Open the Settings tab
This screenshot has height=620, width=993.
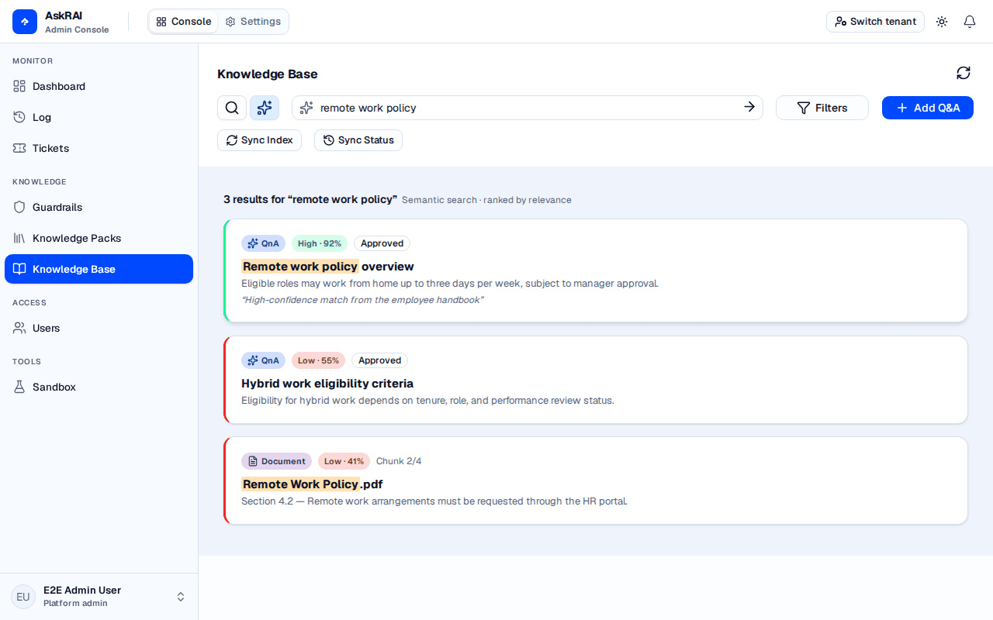pos(253,22)
